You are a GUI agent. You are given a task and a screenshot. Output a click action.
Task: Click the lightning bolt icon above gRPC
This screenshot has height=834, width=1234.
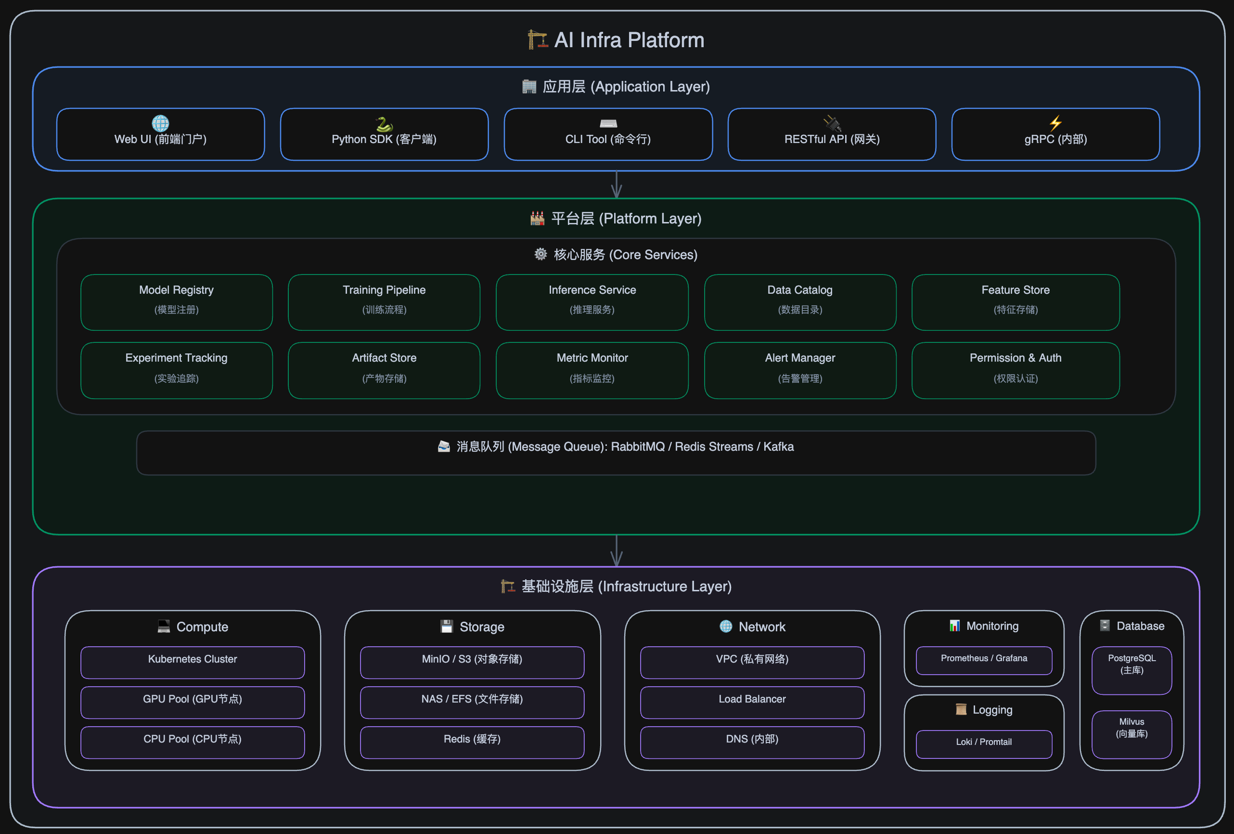[x=1055, y=123]
